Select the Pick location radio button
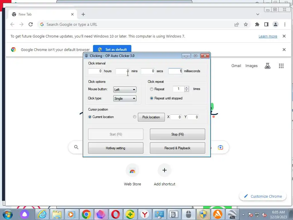293x220 pixels. coord(134,117)
